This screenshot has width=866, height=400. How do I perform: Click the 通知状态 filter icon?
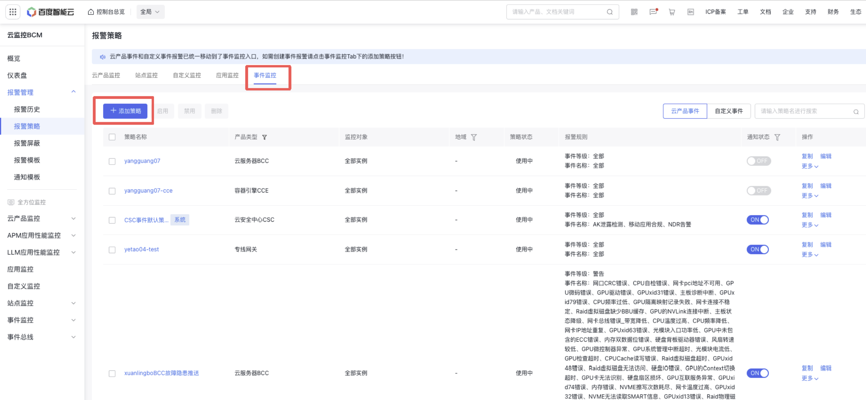coord(777,137)
